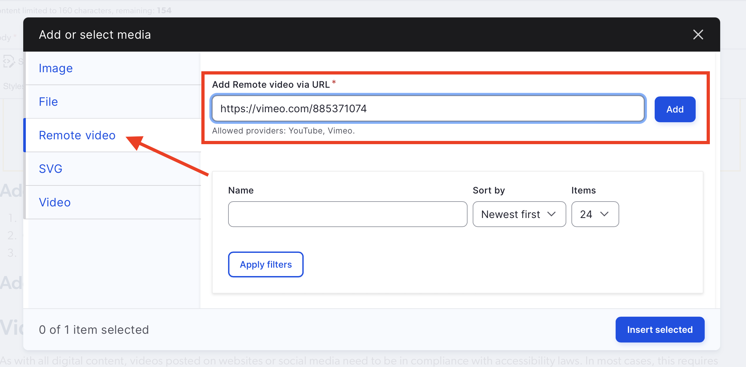Apply filters to the media list
Viewport: 746px width, 367px height.
coord(266,264)
